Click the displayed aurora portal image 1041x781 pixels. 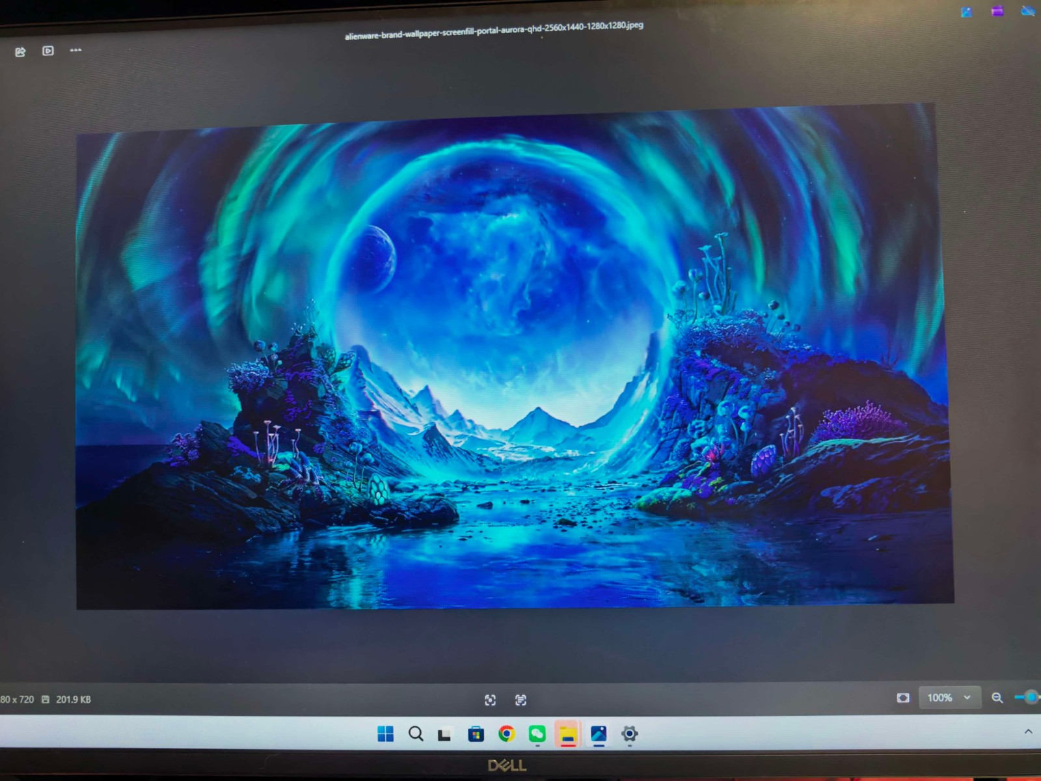[514, 357]
